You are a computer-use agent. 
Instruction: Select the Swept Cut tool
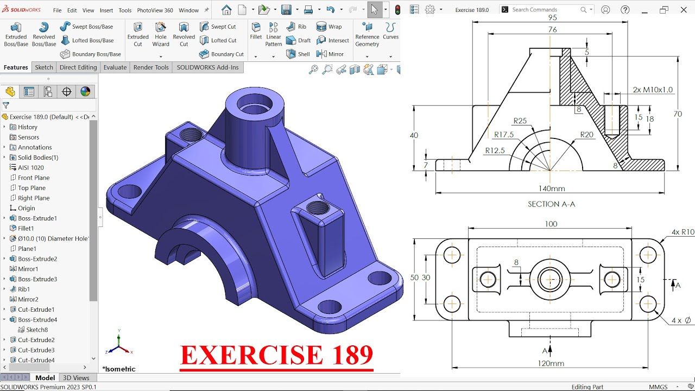pyautogui.click(x=218, y=27)
